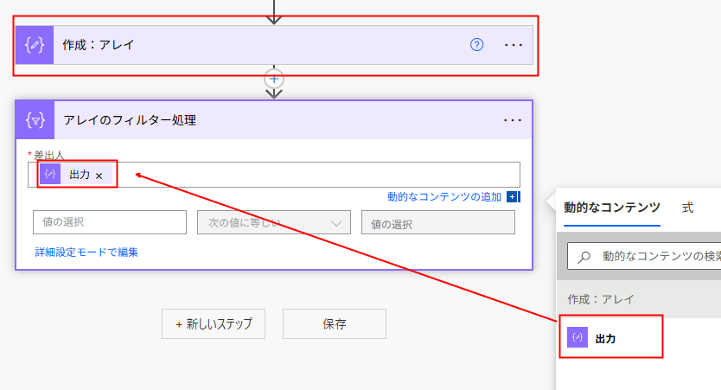Click inside the 差出人 field empty area
The height and width of the screenshot is (390, 721).
pyautogui.click(x=317, y=175)
